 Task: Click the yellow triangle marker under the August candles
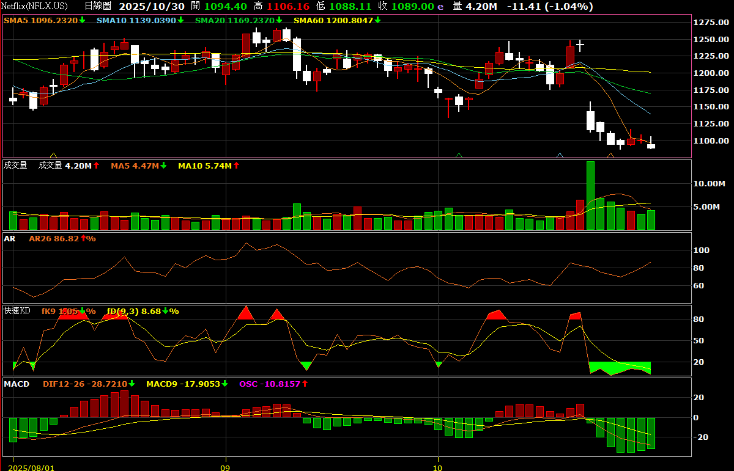tap(53, 156)
